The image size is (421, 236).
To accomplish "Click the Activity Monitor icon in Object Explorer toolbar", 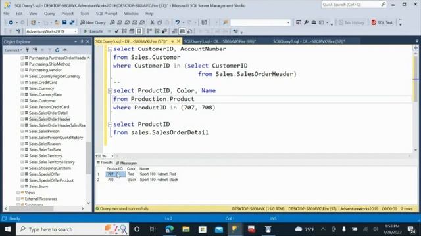I will click(x=64, y=50).
